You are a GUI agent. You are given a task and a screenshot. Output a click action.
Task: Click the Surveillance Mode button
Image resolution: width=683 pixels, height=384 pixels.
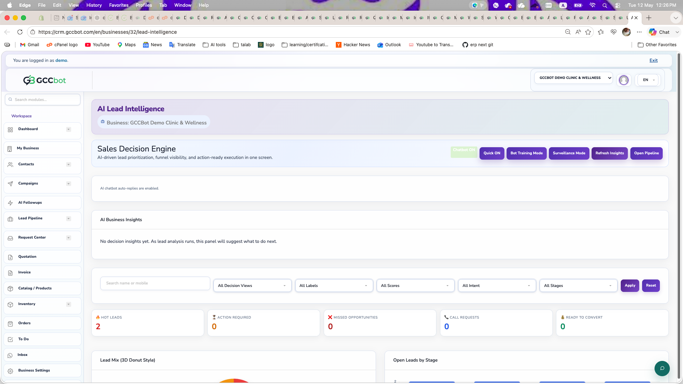point(569,153)
